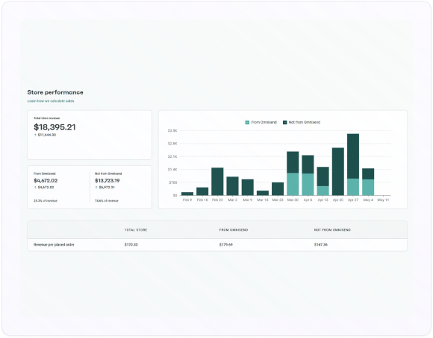Select the Apr 20 bar in chart

[x=338, y=172]
